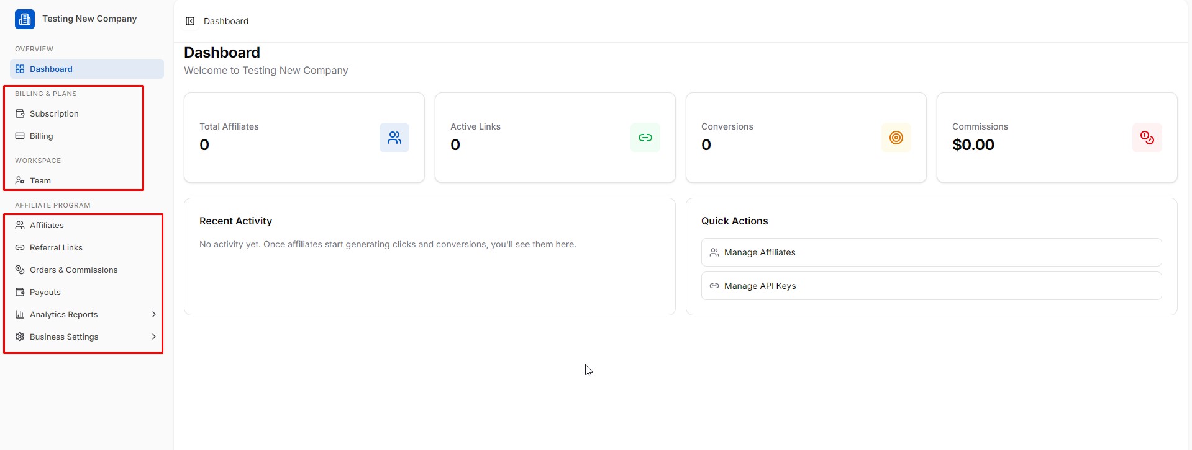Click the Quick Actions heading
Screen dimensions: 1192x450
[734, 221]
